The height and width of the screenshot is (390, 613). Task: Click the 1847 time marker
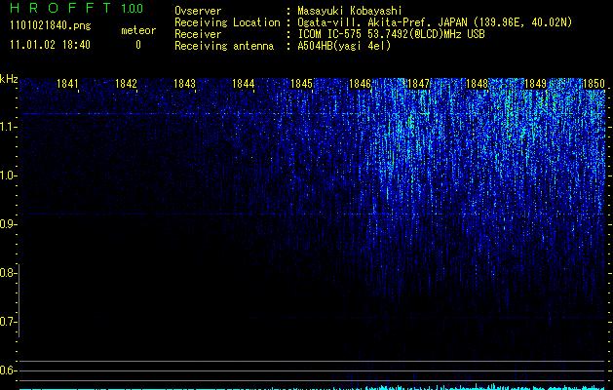click(419, 84)
